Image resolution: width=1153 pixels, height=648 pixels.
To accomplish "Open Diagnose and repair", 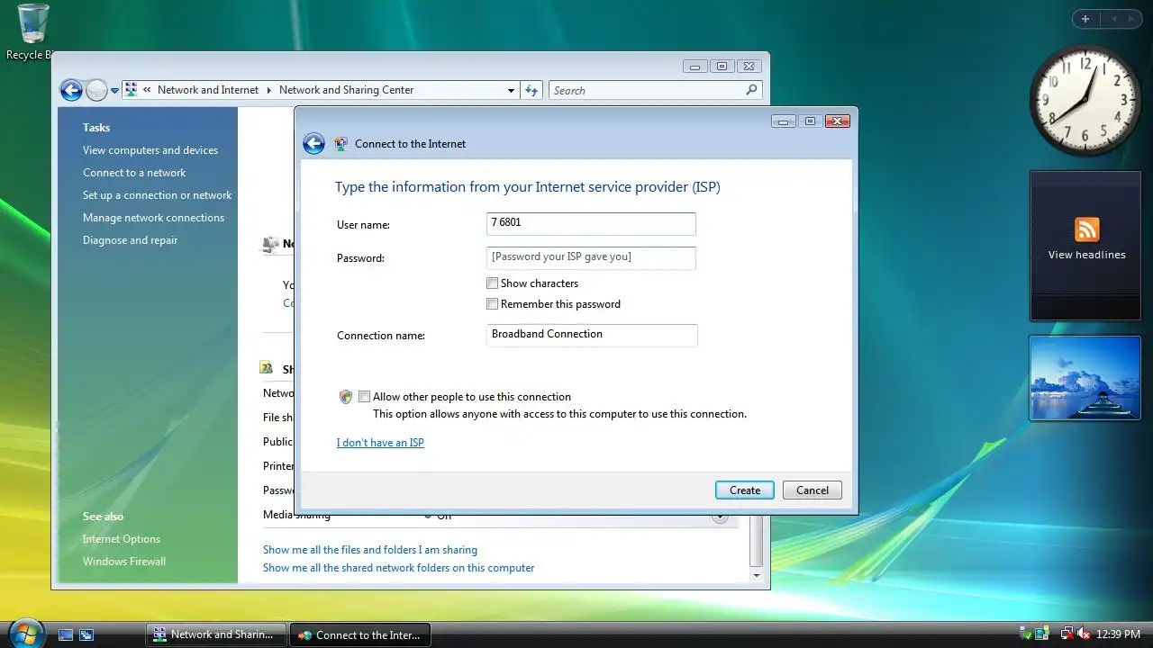I will tap(131, 240).
